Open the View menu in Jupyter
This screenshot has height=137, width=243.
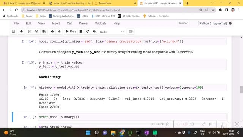(41, 24)
